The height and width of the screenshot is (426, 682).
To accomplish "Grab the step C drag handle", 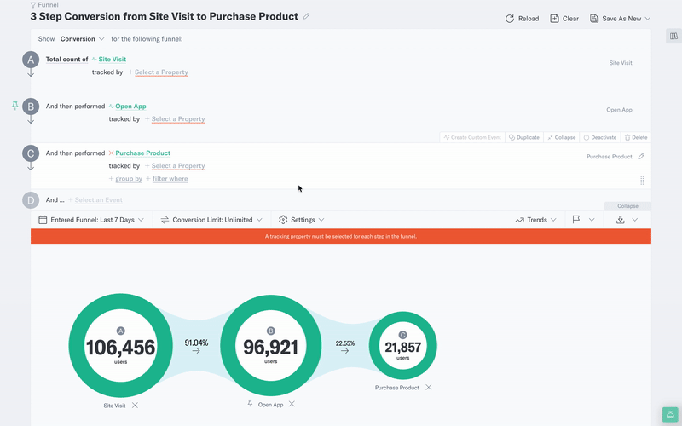I will pos(642,180).
